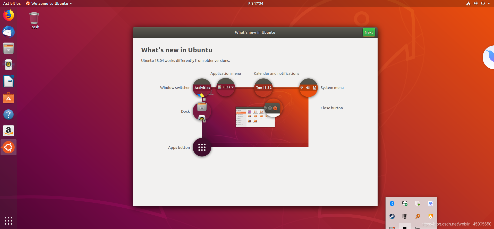The width and height of the screenshot is (494, 229).
Task: Open the Fri 17:34 clock menu
Action: tap(256, 3)
